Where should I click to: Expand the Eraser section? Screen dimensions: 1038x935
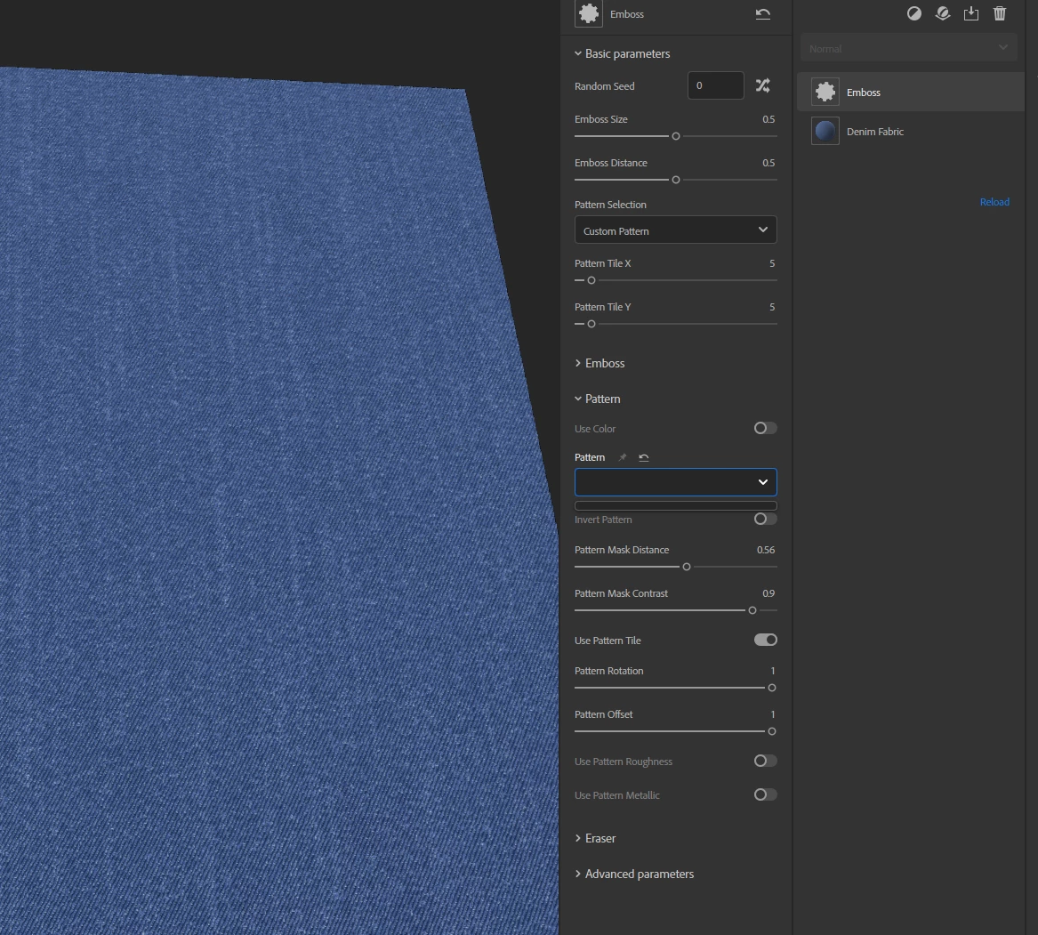pyautogui.click(x=594, y=838)
